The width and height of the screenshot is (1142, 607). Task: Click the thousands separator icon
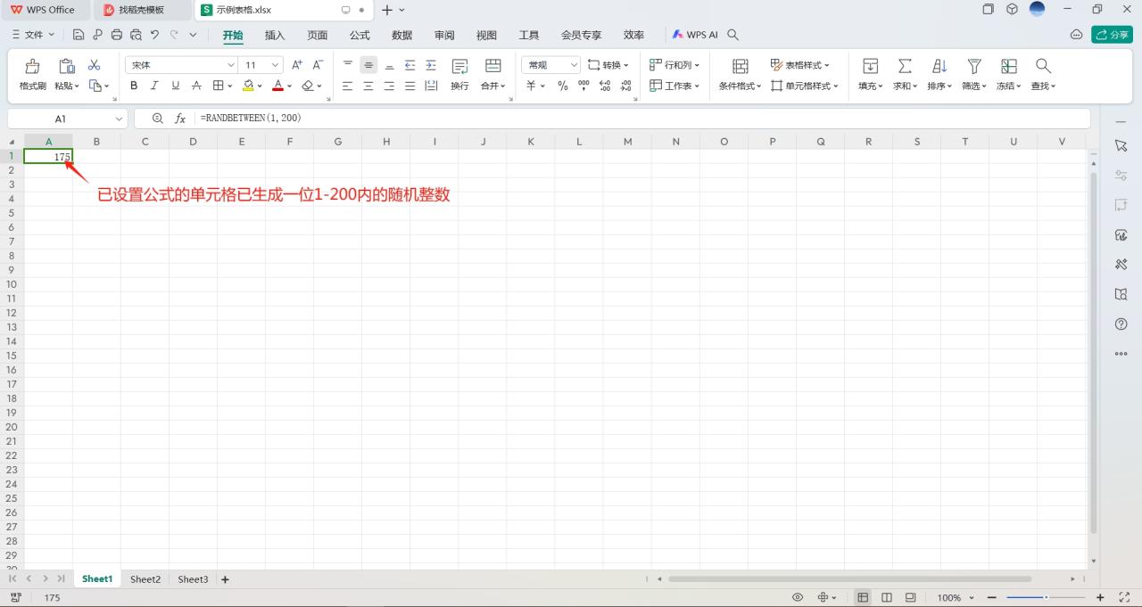(583, 86)
